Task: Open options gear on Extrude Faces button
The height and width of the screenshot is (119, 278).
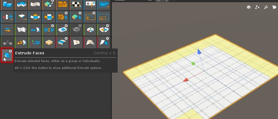Action: pos(11,51)
